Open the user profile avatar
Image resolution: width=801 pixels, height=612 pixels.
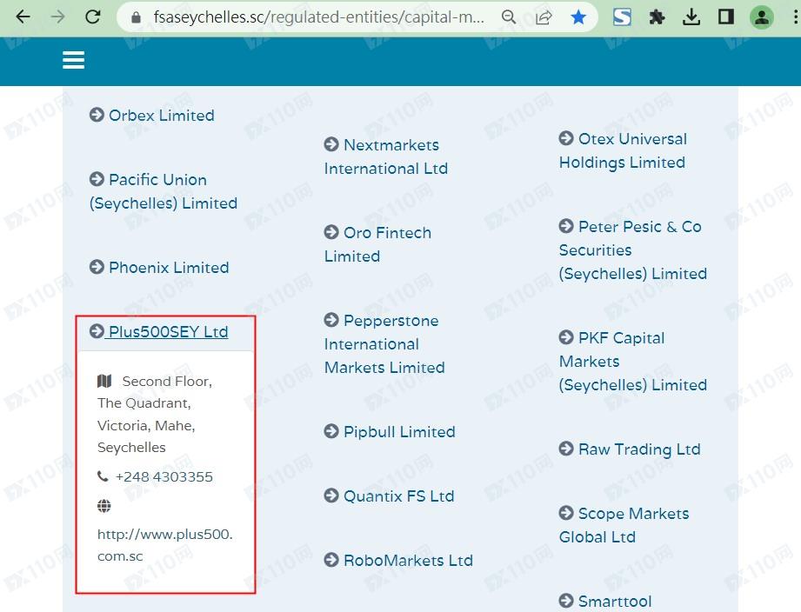coord(762,17)
